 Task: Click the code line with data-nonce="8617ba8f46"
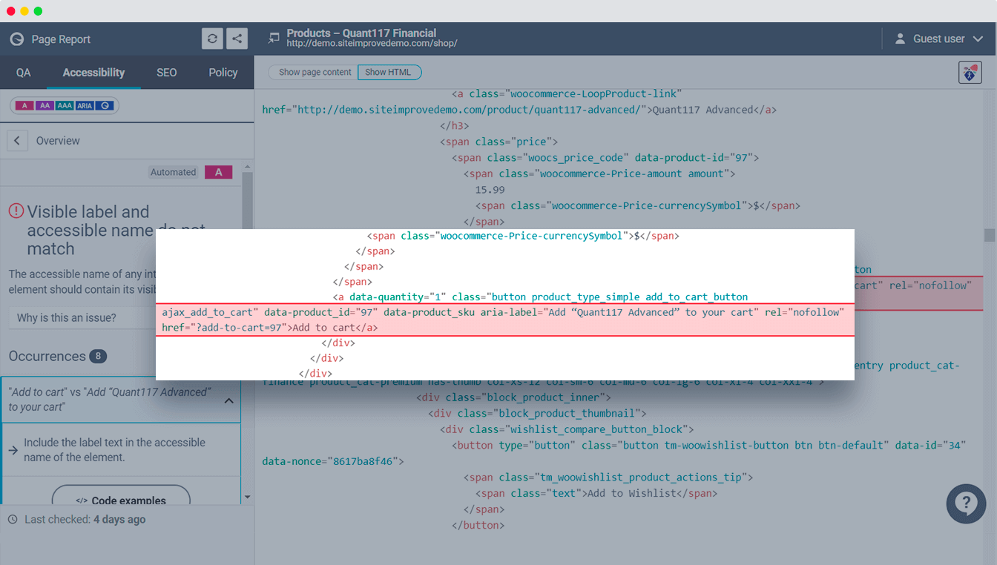(332, 461)
